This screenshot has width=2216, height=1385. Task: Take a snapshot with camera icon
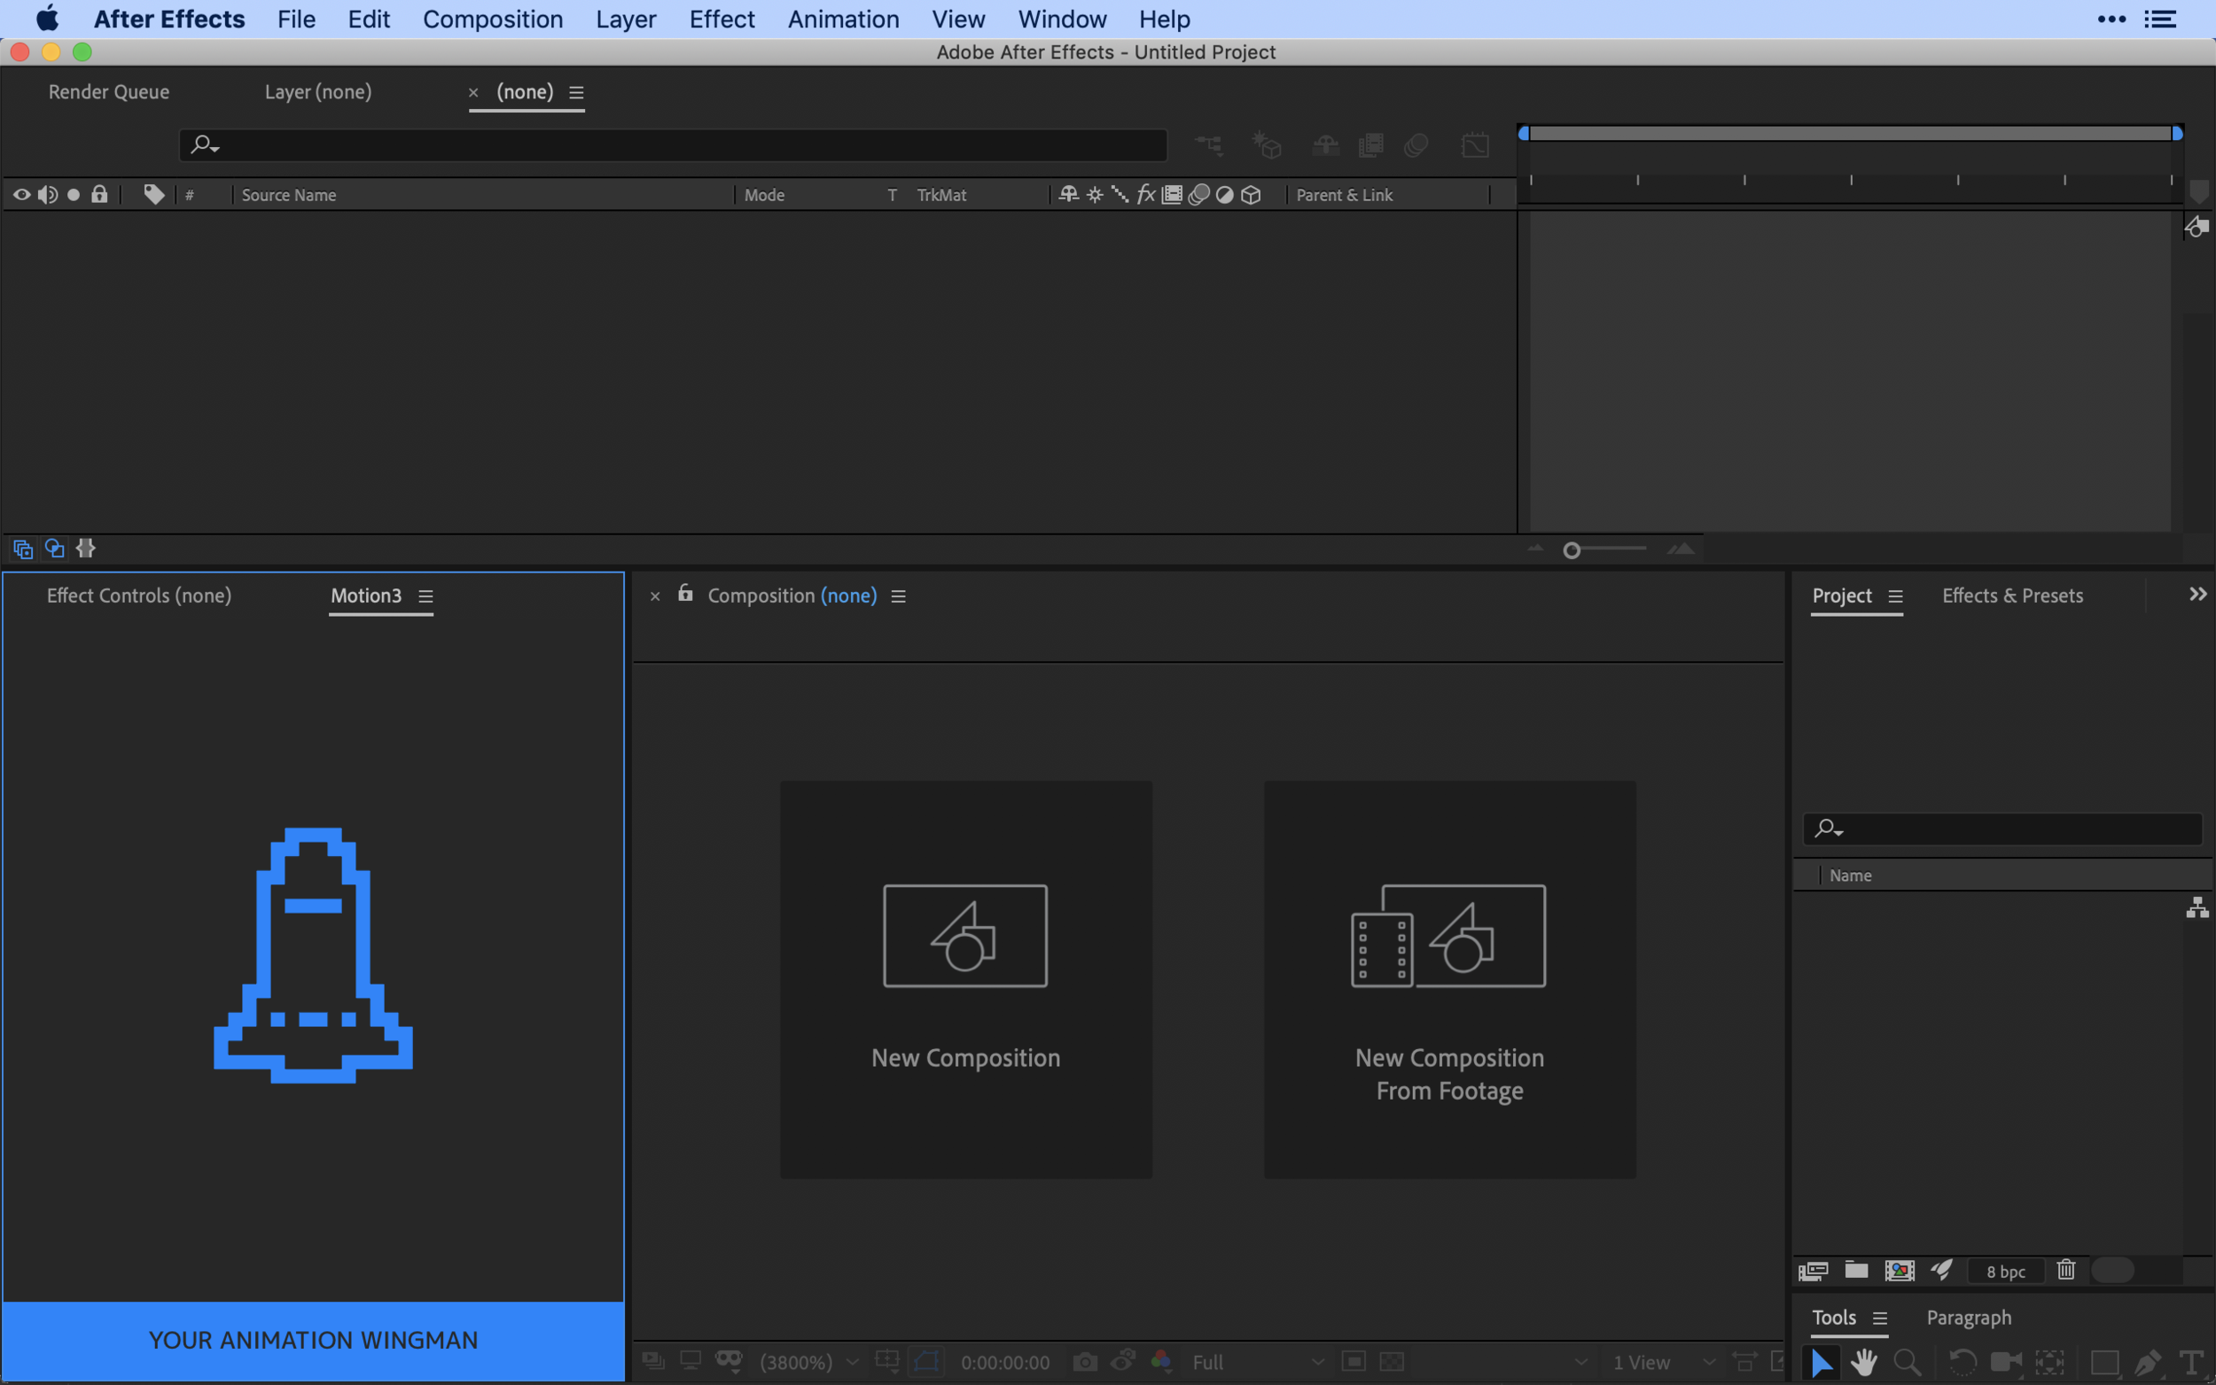(1086, 1362)
